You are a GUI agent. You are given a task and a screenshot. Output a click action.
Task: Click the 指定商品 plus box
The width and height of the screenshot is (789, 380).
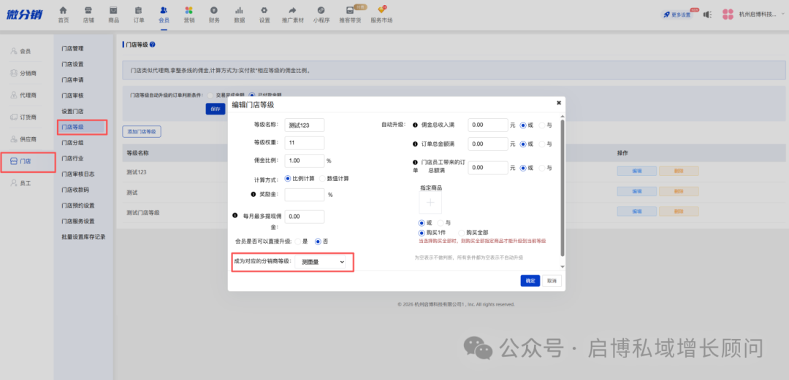430,203
